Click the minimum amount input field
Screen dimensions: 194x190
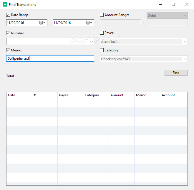tap(120, 23)
